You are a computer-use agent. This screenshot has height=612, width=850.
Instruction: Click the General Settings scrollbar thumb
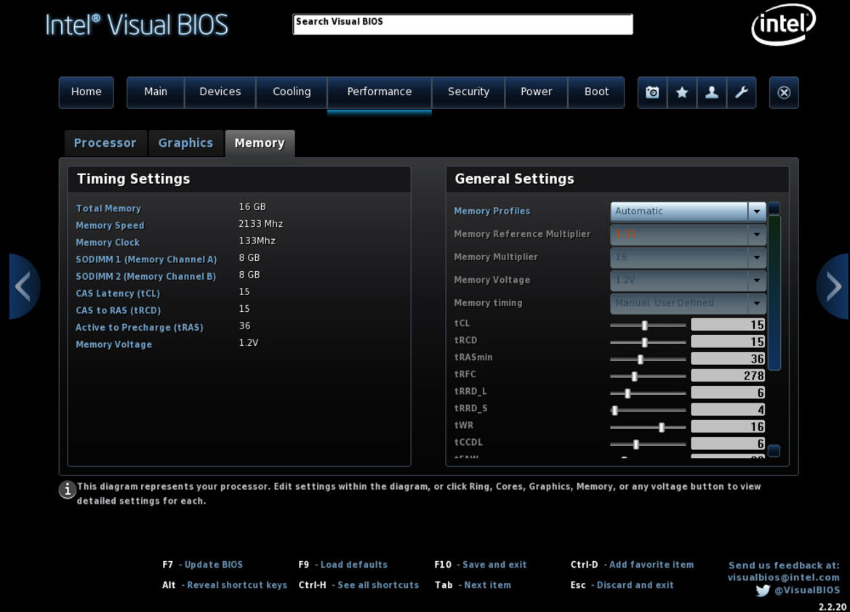click(x=774, y=293)
